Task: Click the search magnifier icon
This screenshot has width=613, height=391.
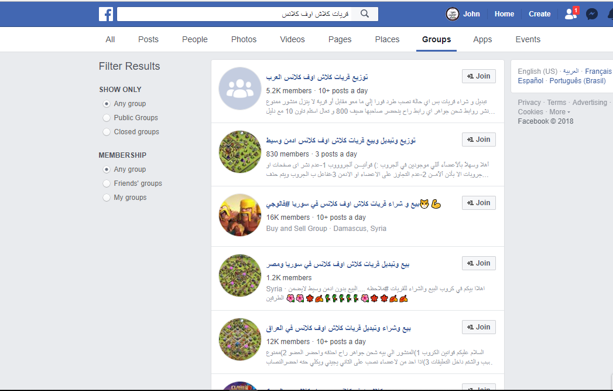Action: 365,13
